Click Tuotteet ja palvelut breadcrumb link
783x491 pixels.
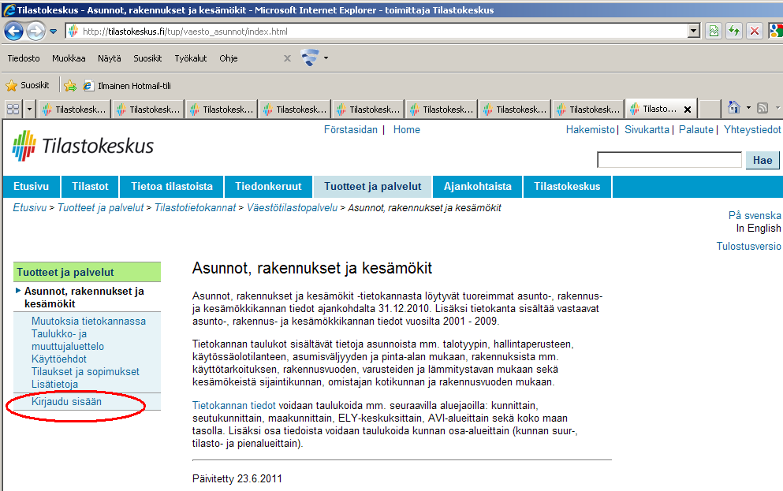[x=100, y=207]
